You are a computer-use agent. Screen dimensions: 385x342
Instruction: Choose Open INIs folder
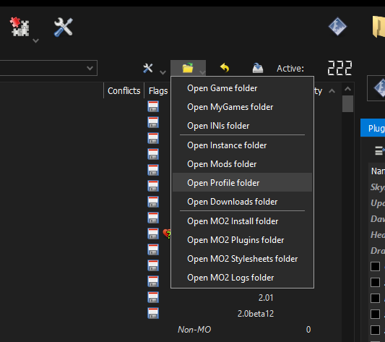243,126
